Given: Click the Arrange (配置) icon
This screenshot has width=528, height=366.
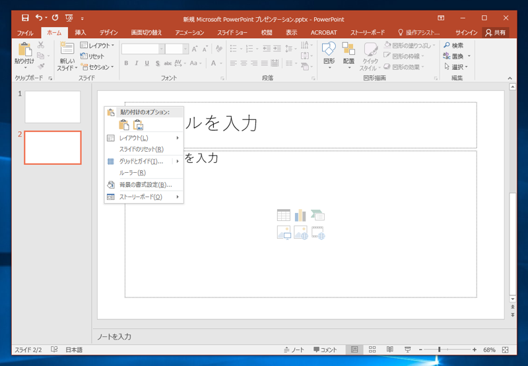Looking at the screenshot, I should coord(348,50).
